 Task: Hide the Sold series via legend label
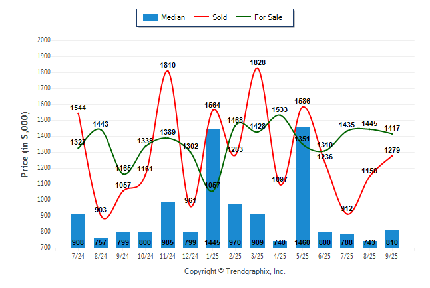(x=220, y=17)
